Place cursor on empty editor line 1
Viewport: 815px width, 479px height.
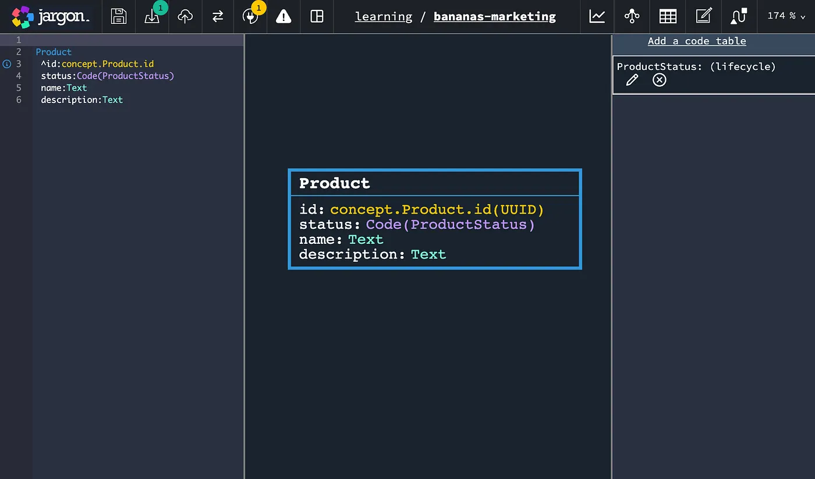[138, 40]
